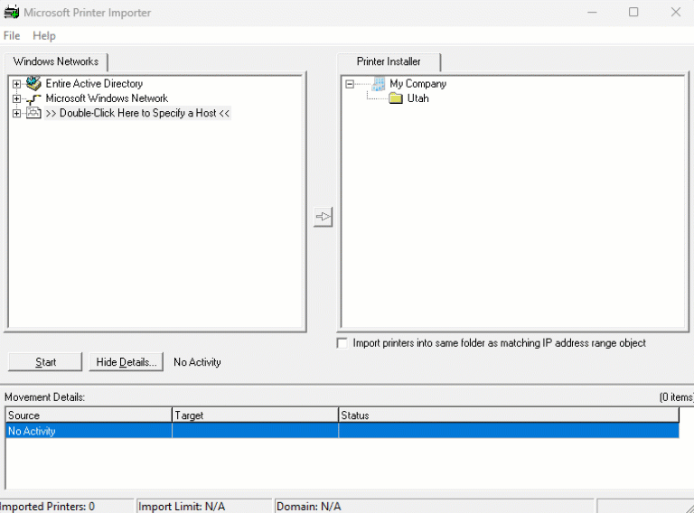
Task: Click the No Activity text beside Hide Details
Action: 197,362
